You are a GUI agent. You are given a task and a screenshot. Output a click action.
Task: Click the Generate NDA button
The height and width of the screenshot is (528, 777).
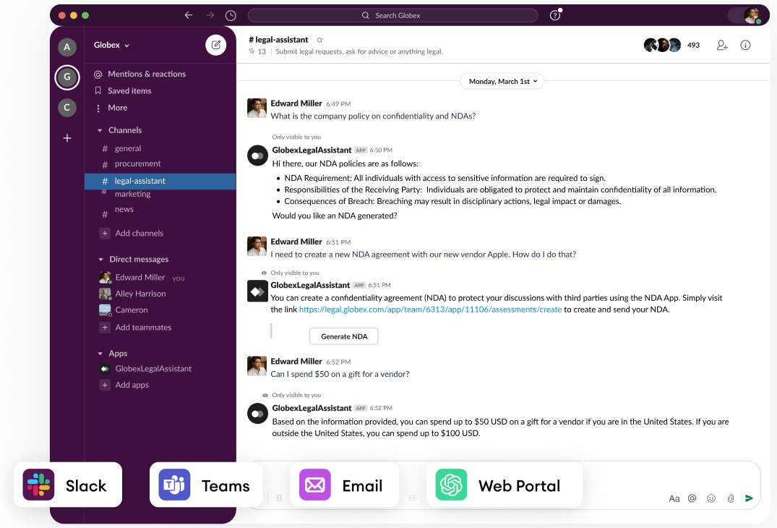click(344, 336)
